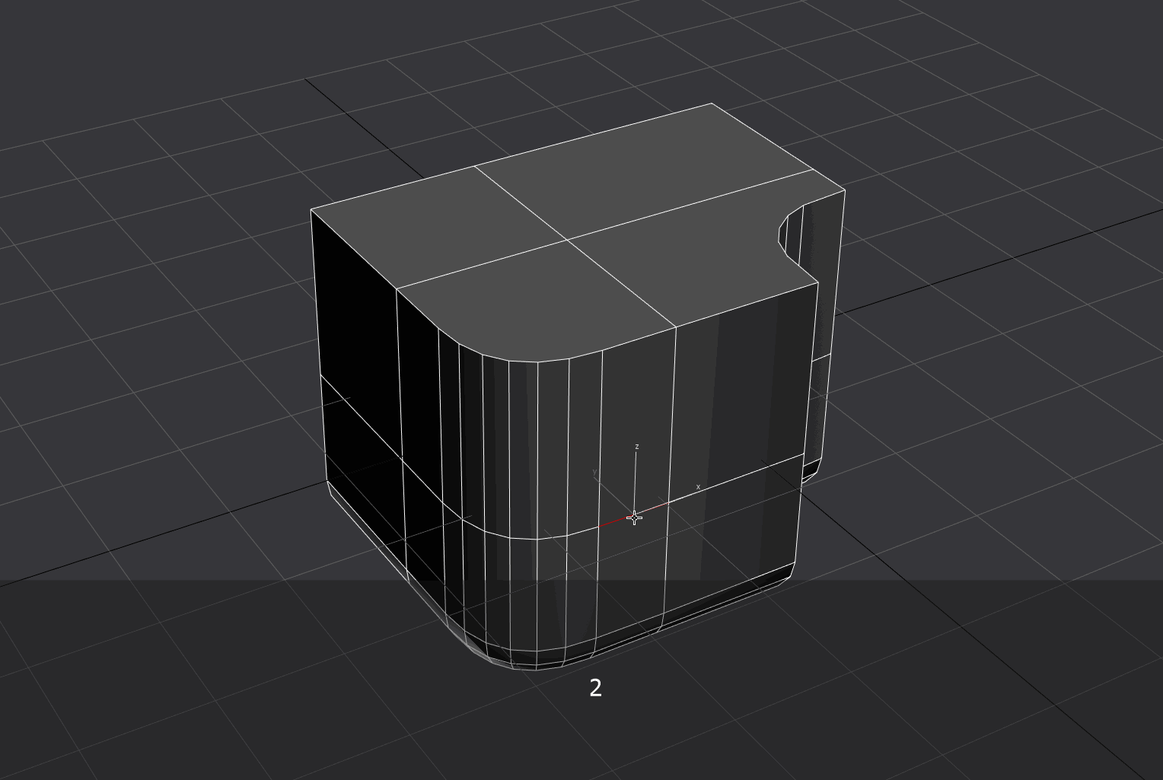The height and width of the screenshot is (780, 1163).
Task: Click the x axis label
Action: pyautogui.click(x=698, y=487)
